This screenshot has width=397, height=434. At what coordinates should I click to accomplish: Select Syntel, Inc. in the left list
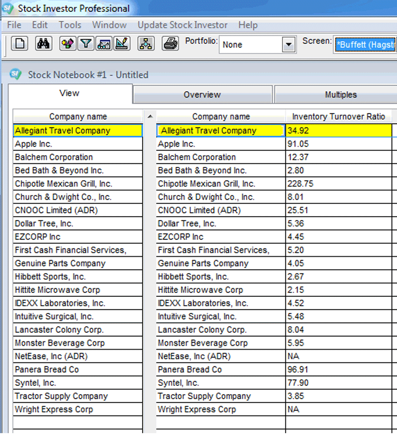(x=78, y=383)
